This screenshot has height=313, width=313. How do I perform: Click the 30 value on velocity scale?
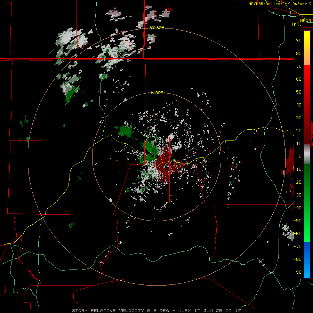[299, 118]
